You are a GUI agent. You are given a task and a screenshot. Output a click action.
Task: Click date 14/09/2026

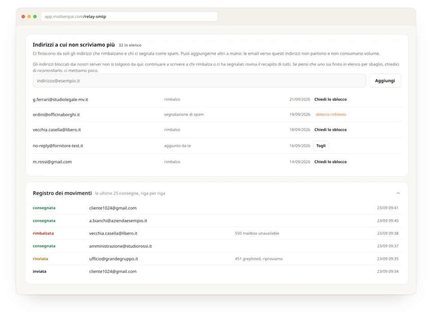tap(300, 162)
